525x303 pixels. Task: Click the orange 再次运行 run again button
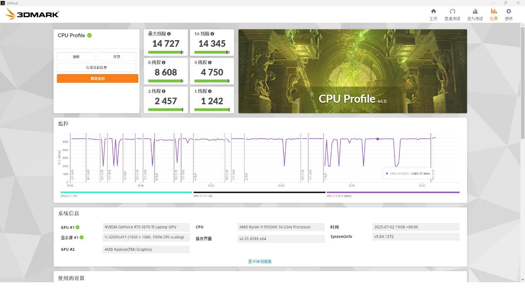tap(97, 78)
